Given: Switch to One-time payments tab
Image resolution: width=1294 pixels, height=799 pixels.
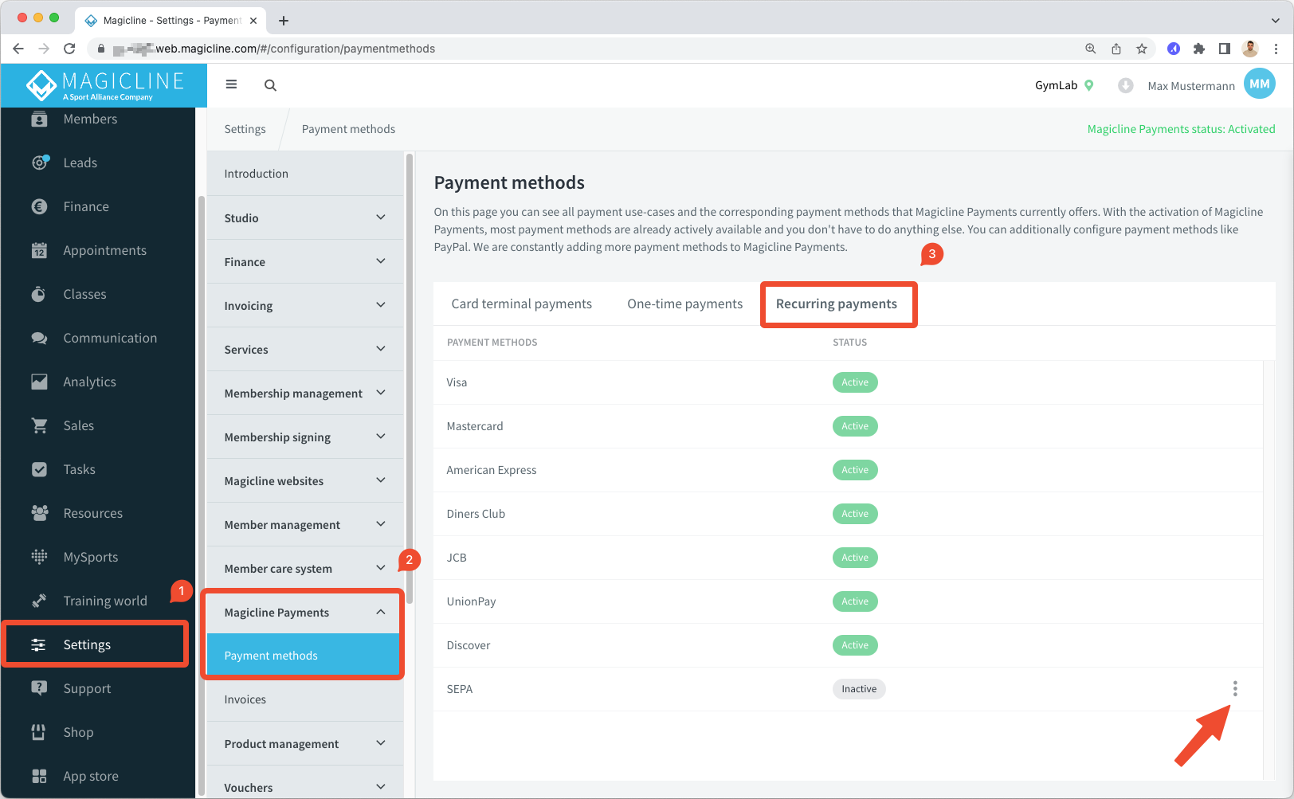Looking at the screenshot, I should [685, 304].
